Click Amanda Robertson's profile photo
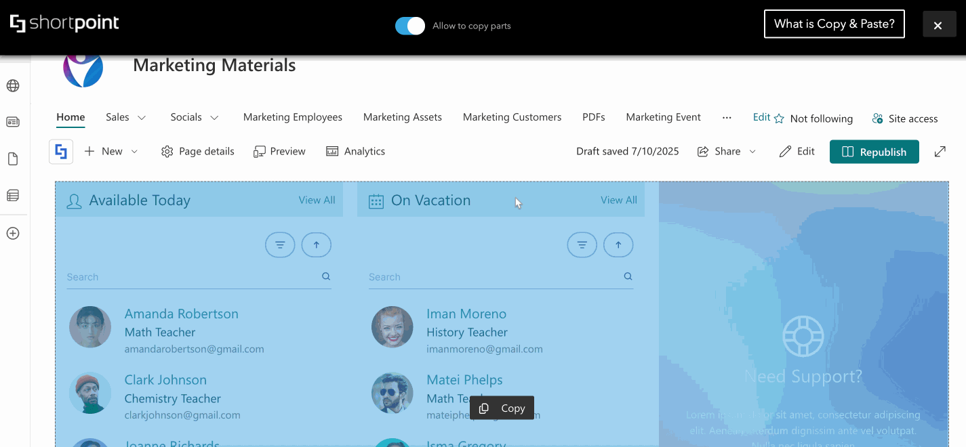The width and height of the screenshot is (966, 447). [x=90, y=327]
